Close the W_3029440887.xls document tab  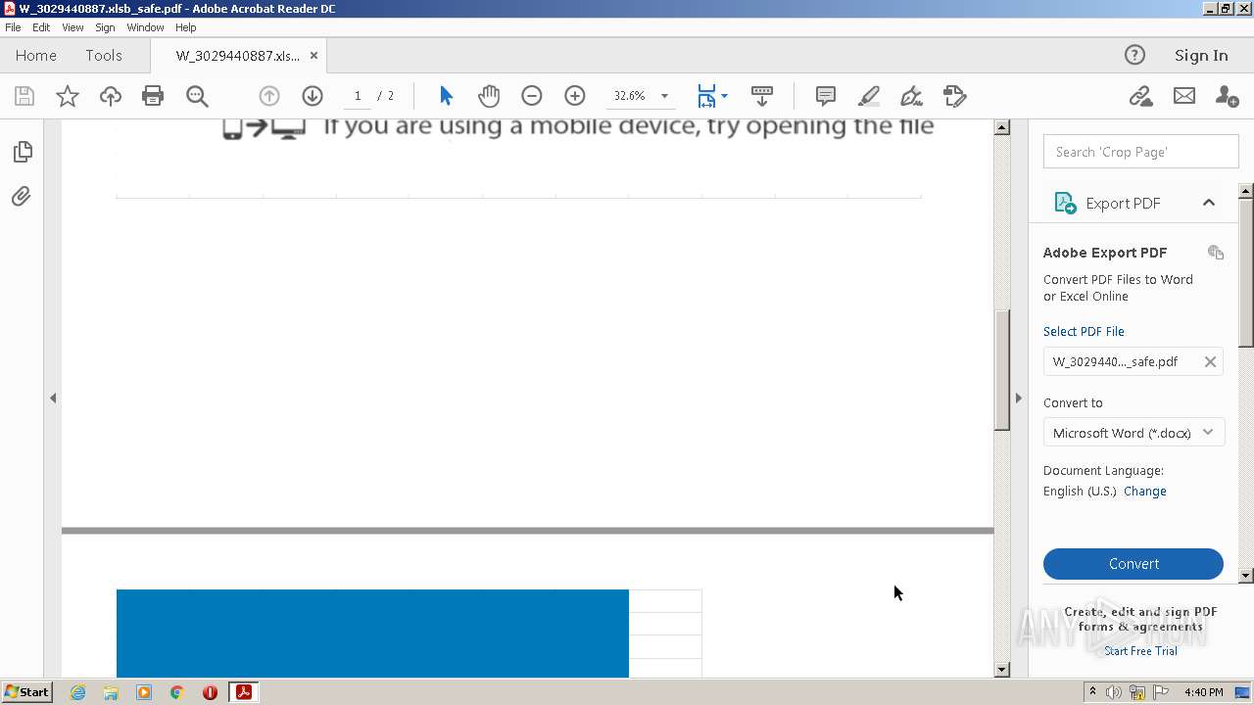pyautogui.click(x=313, y=55)
